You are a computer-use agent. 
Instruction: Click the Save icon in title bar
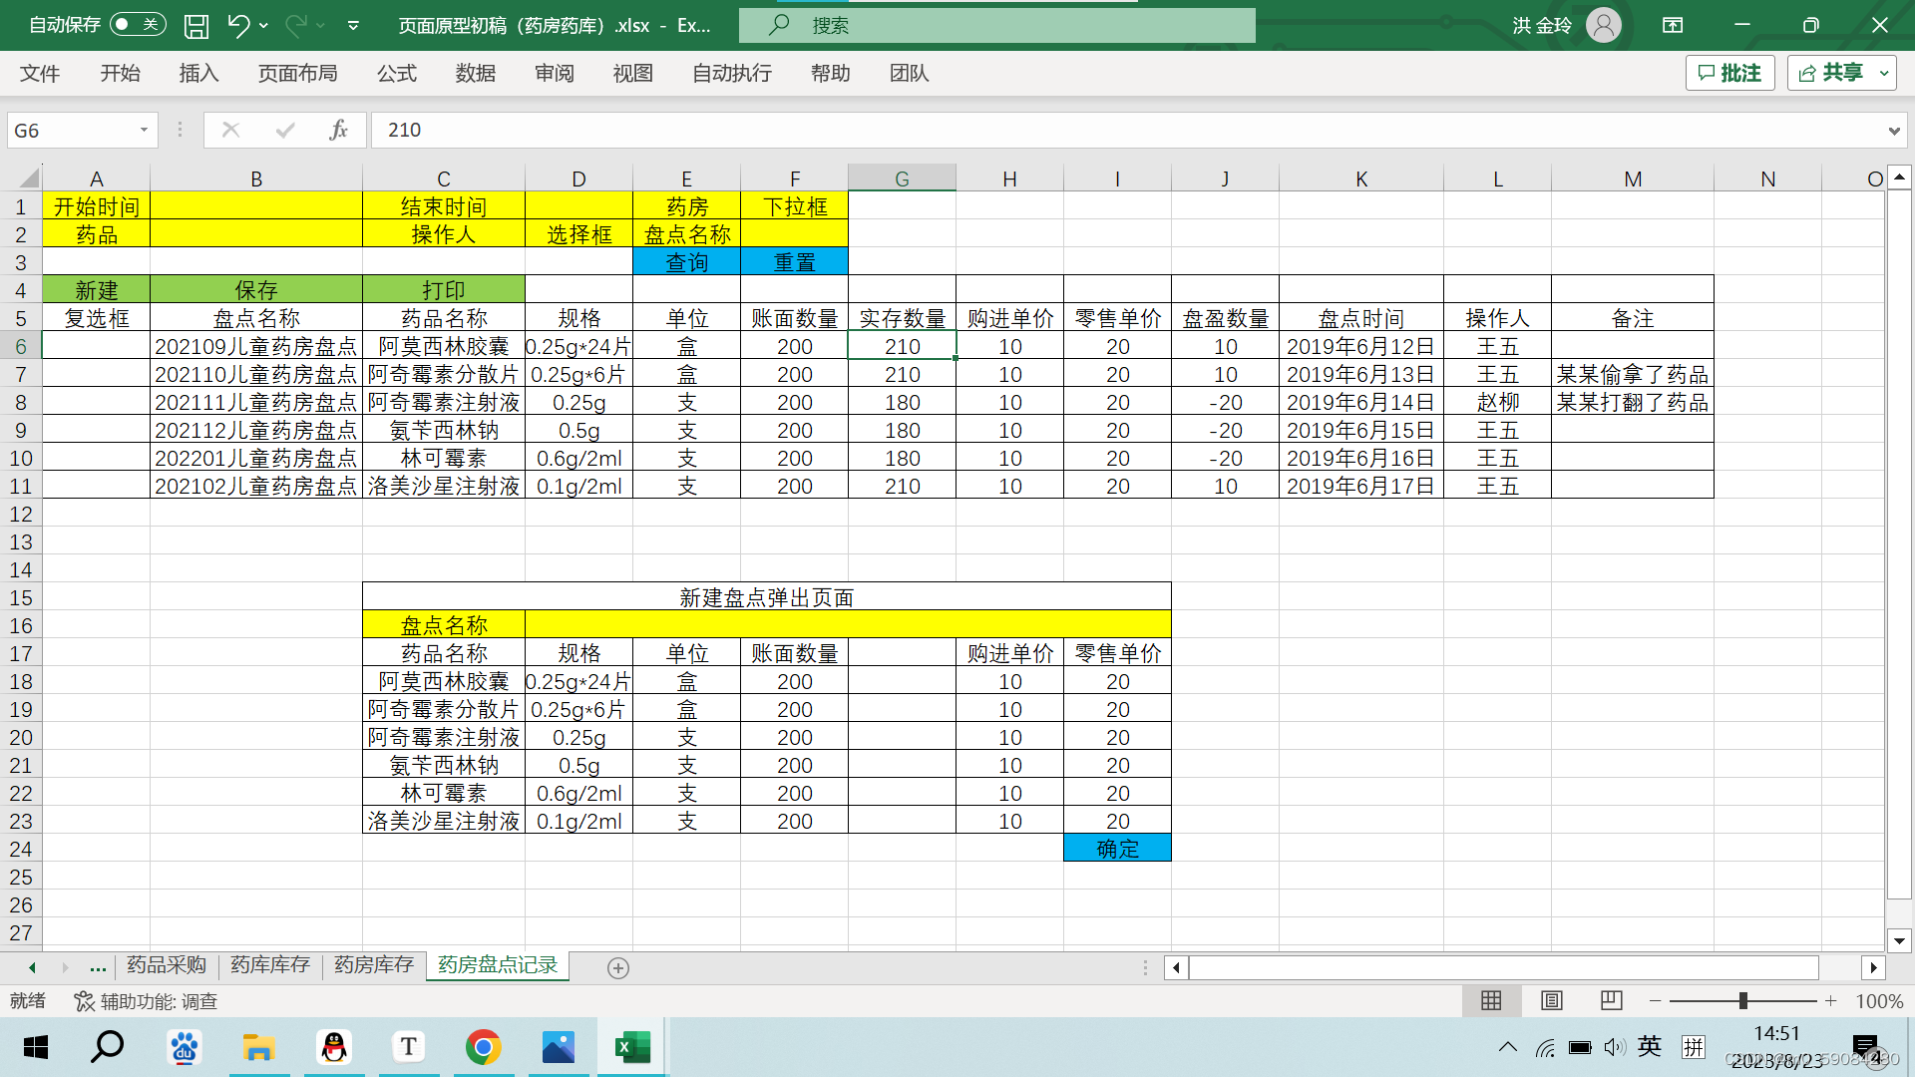coord(196,26)
